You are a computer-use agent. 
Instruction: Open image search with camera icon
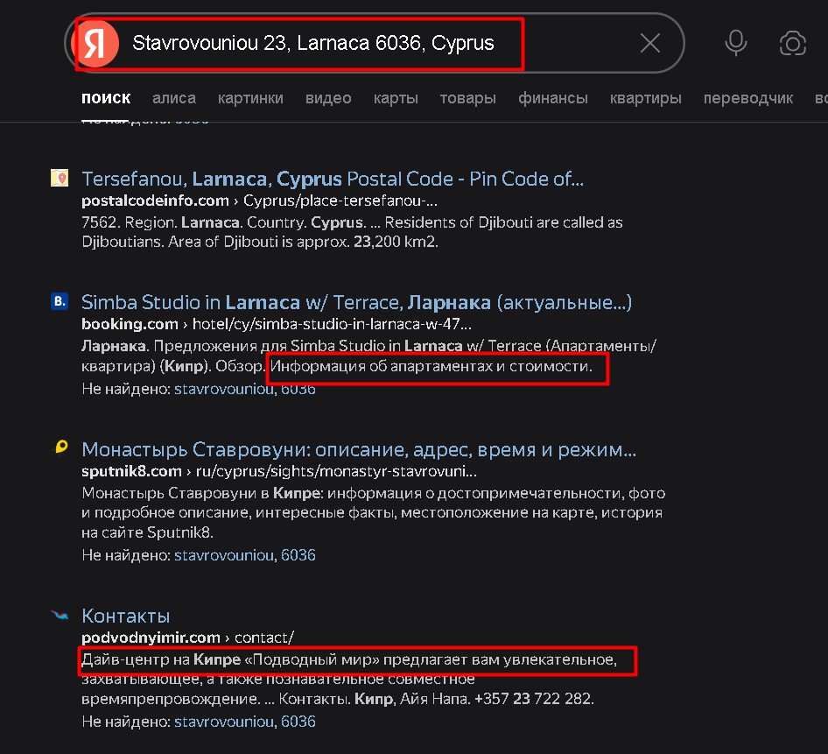click(x=792, y=43)
